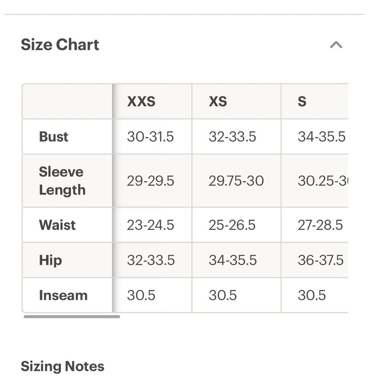Click the S hip value 36-37.5

(320, 260)
